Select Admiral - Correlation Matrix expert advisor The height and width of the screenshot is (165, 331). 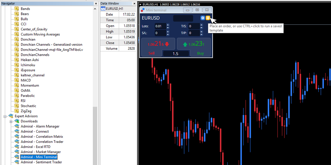pos(42,137)
